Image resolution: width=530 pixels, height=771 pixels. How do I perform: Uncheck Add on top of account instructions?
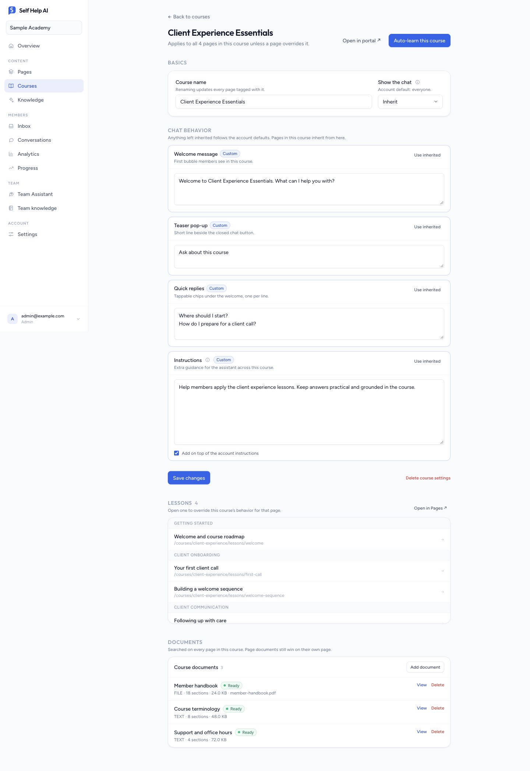click(x=177, y=453)
